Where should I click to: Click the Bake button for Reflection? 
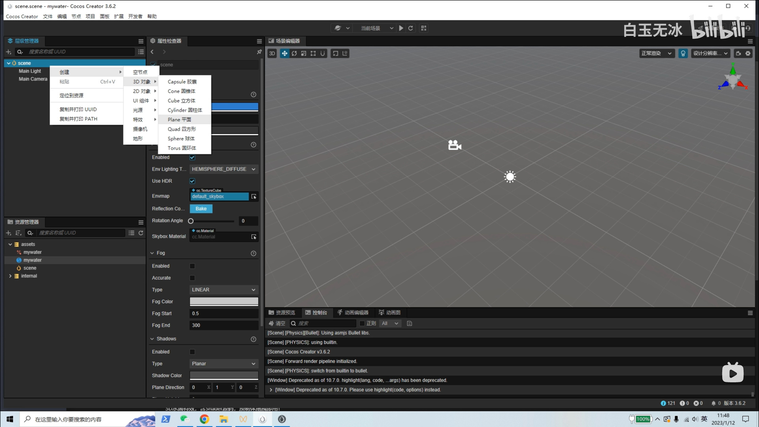201,209
